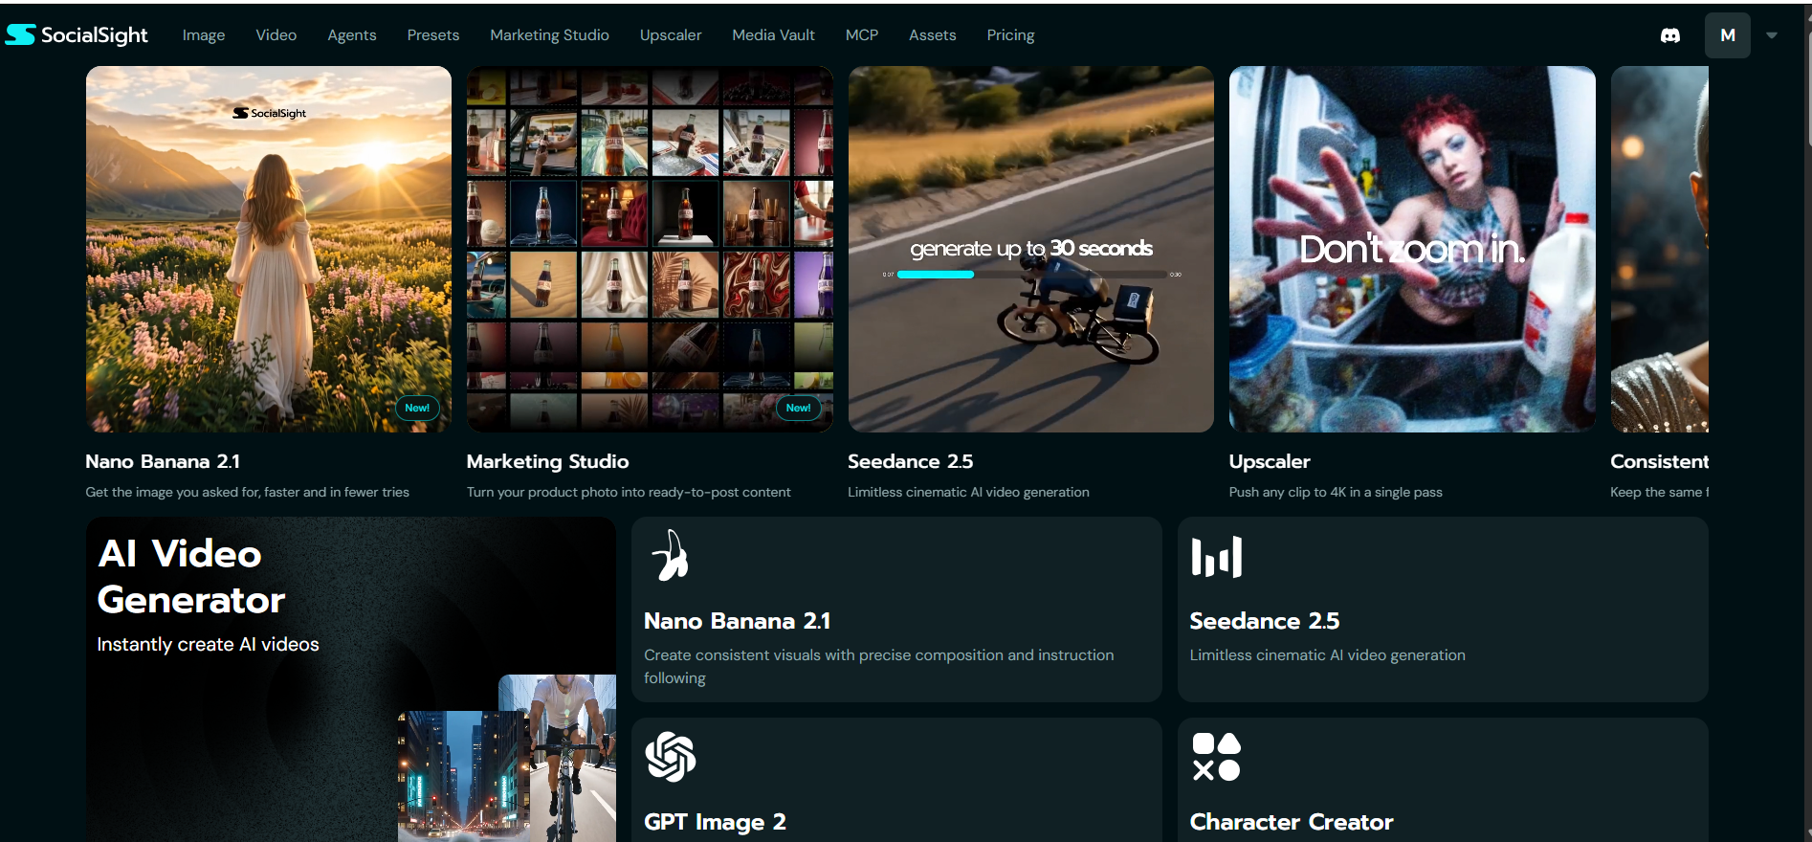Click the Character Creator shapes icon
1812x842 pixels.
pos(1216,757)
